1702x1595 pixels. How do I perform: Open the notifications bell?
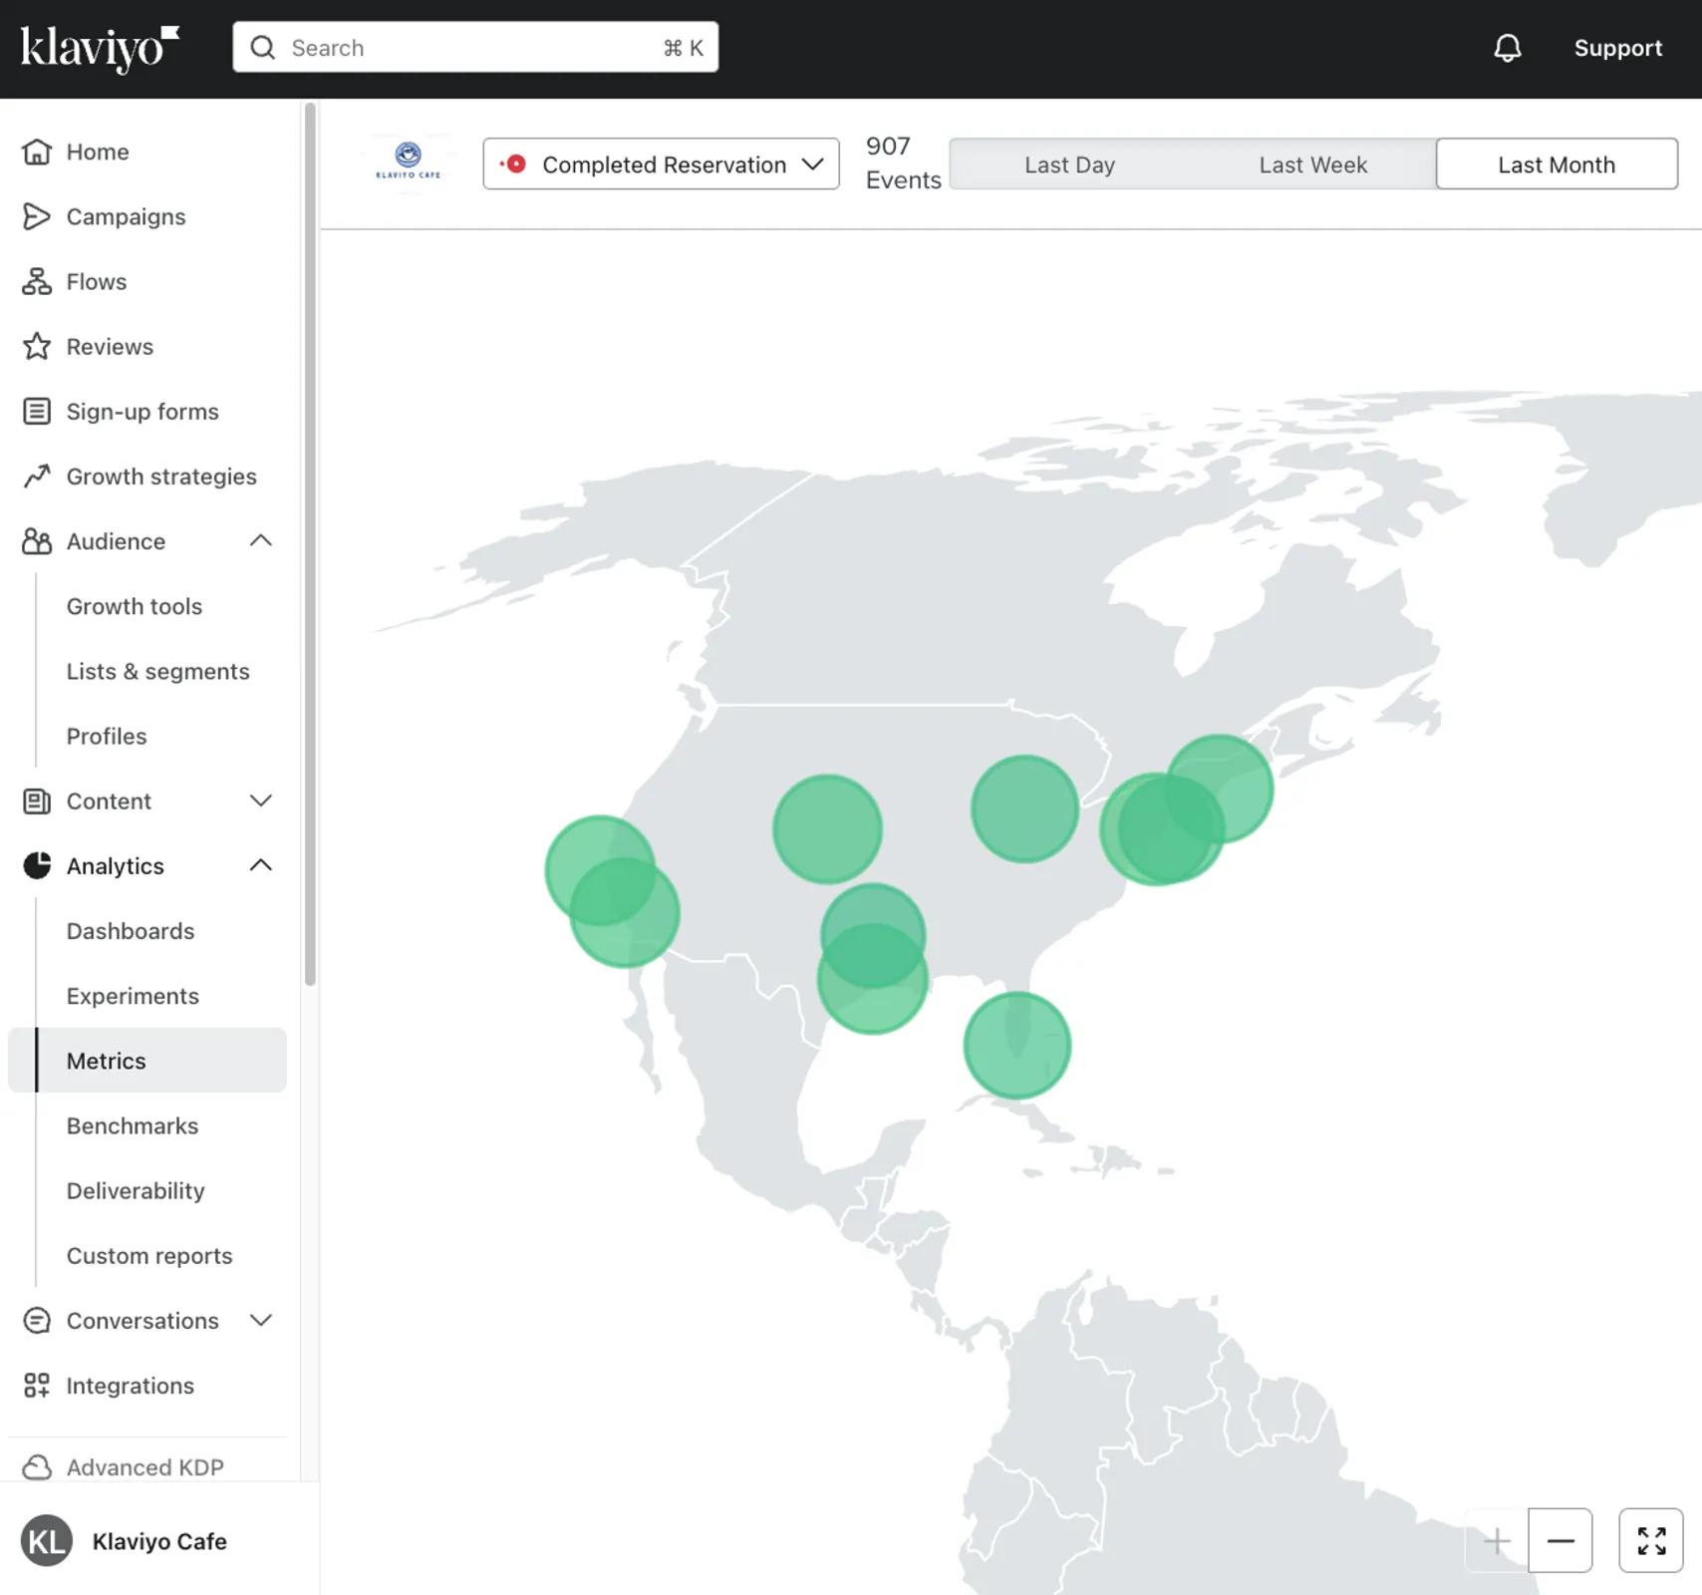[x=1508, y=48]
